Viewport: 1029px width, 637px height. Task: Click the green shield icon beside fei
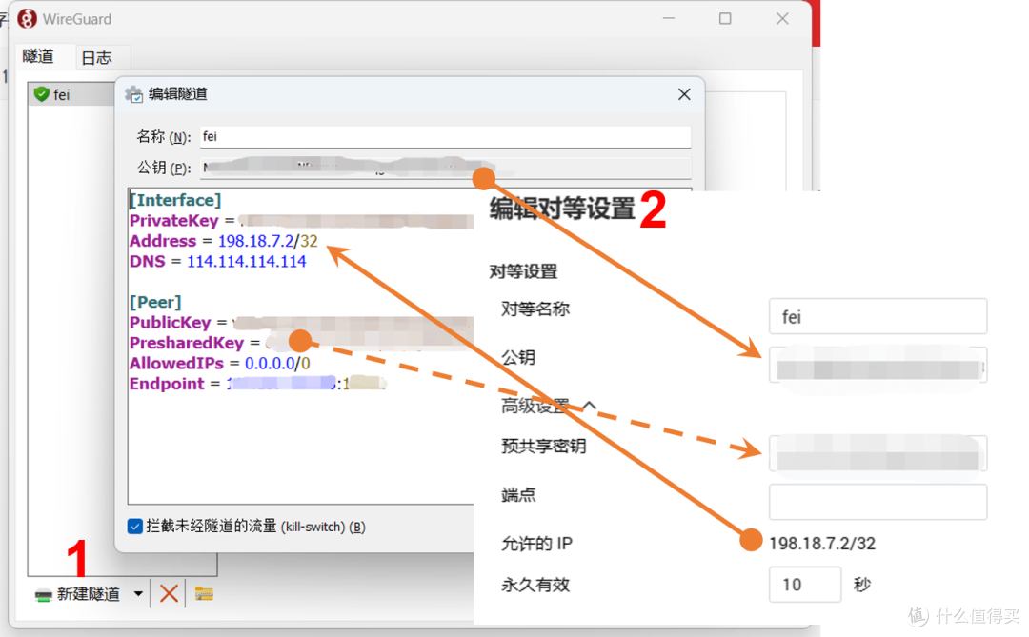[42, 94]
